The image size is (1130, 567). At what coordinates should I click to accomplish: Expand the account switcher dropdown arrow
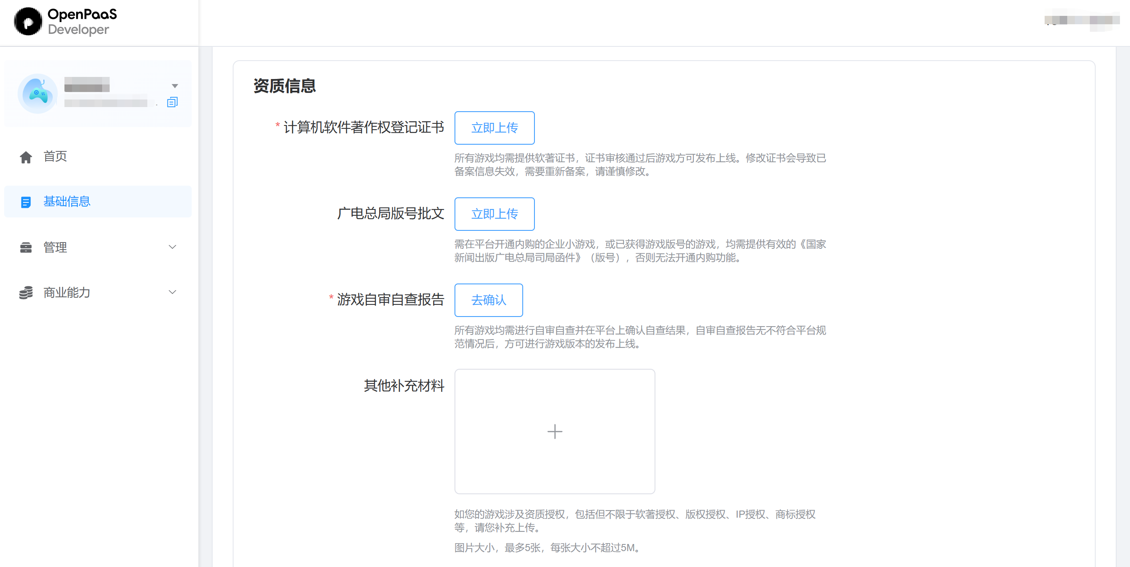[175, 86]
